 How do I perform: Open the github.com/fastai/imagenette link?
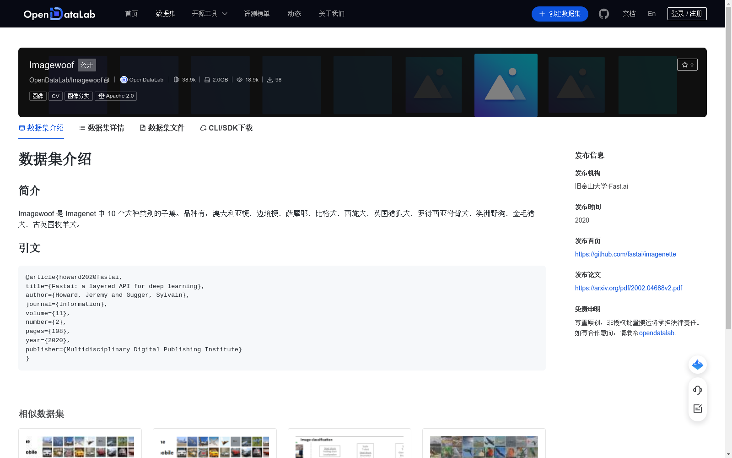[625, 254]
